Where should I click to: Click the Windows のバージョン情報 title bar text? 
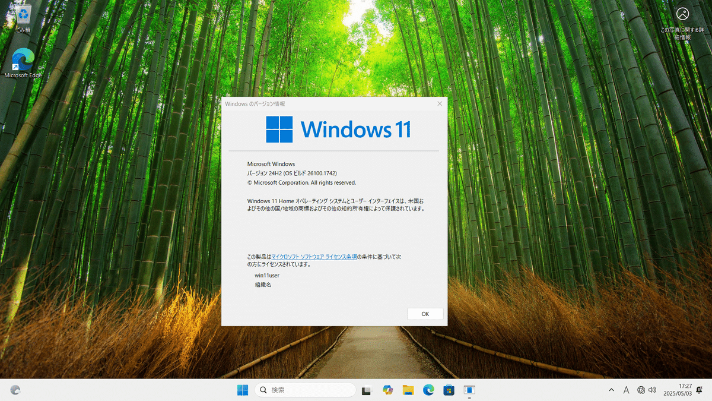tap(255, 103)
